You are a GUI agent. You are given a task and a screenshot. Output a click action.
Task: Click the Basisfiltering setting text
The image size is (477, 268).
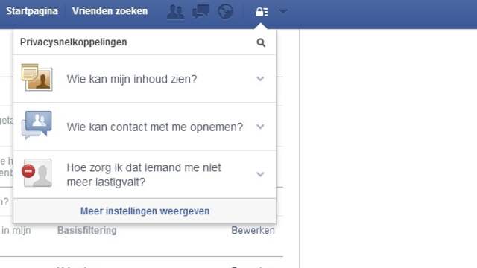(x=87, y=230)
